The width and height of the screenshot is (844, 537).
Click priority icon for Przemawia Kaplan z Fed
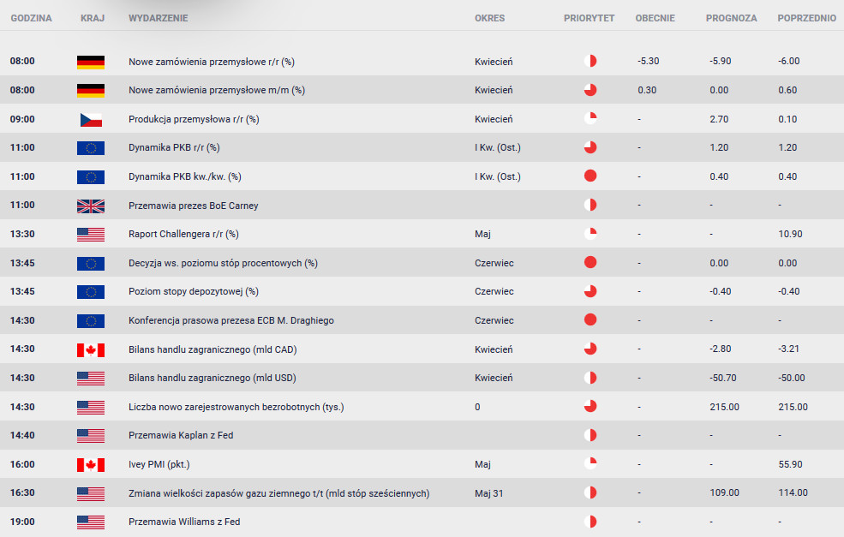tap(590, 435)
